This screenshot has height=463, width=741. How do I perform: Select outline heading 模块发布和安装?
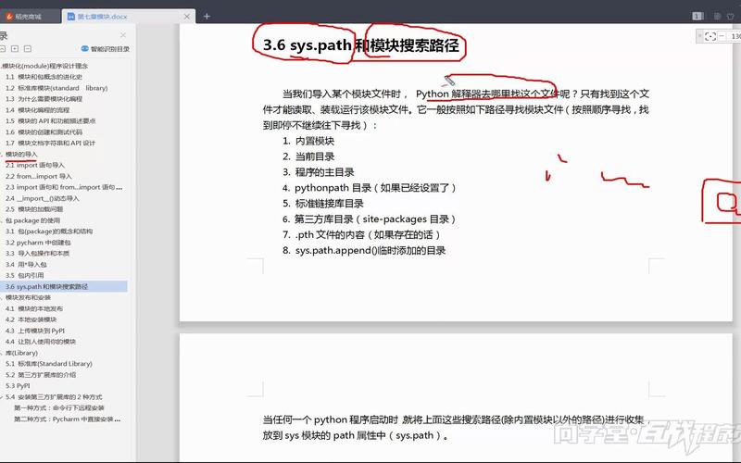[x=28, y=297]
